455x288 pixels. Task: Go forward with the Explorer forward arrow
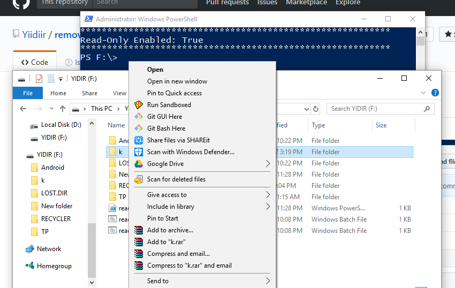click(39, 109)
